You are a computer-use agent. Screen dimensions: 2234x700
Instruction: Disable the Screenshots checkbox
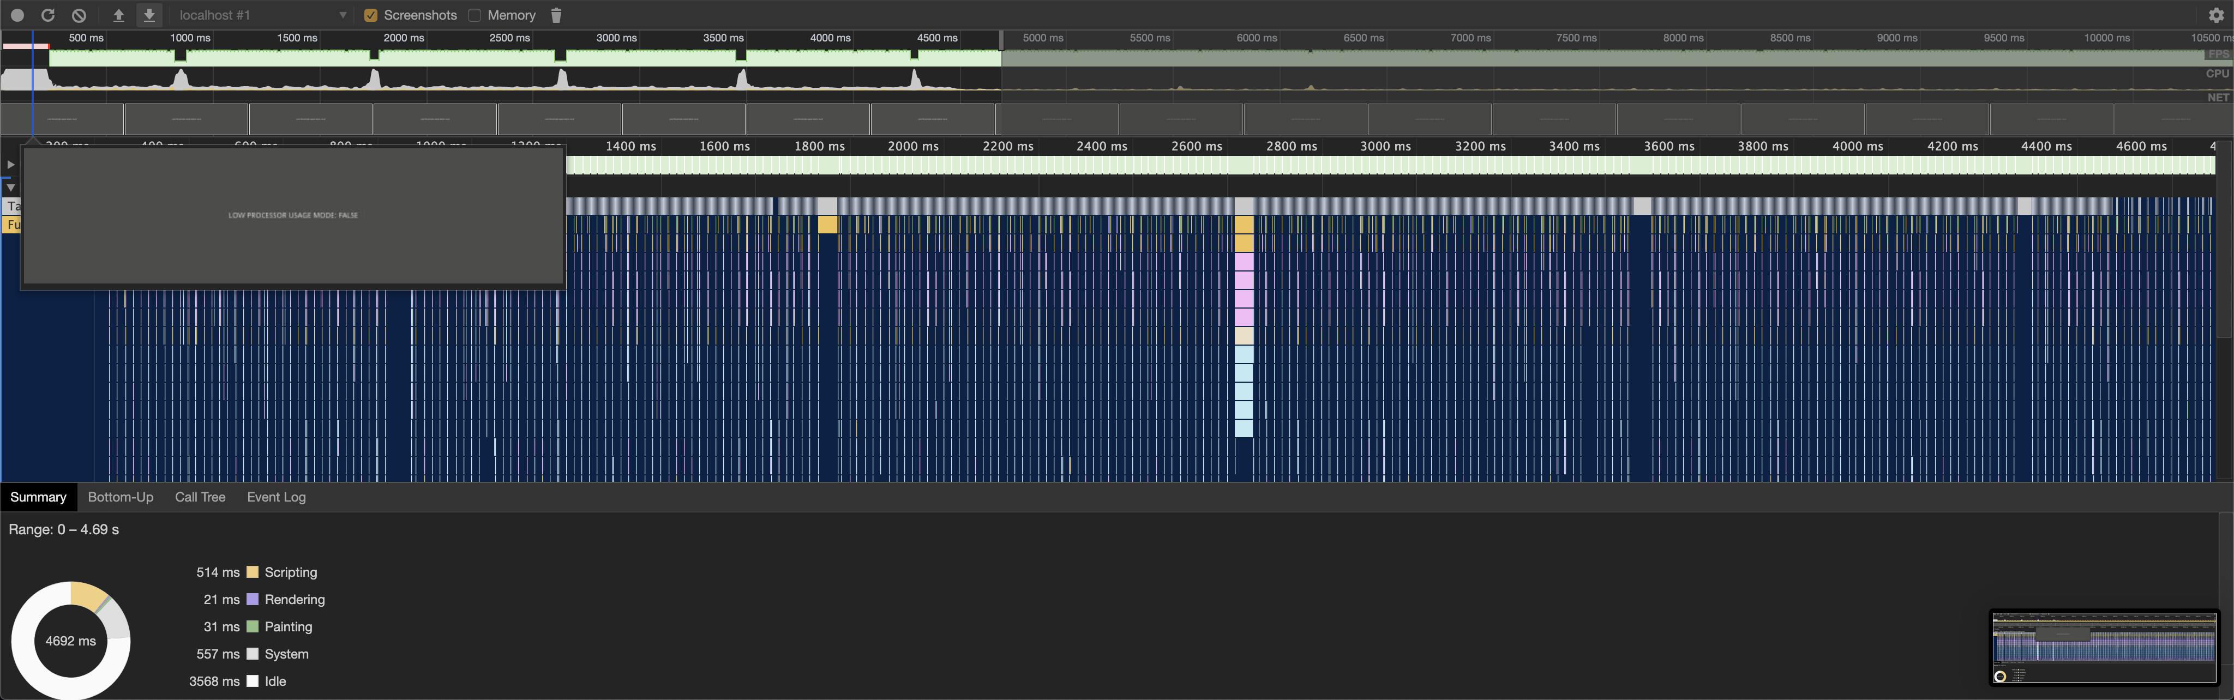point(371,15)
